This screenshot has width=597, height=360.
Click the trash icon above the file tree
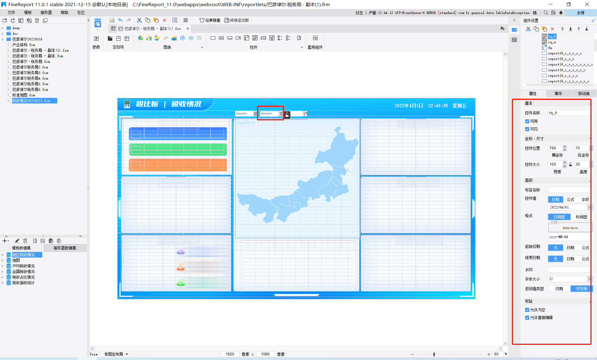37,21
